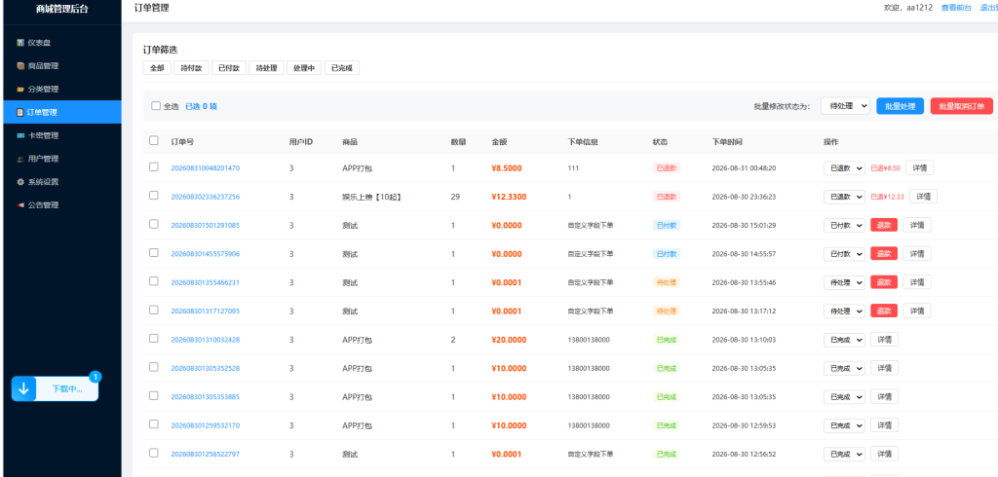Open 待处理 dropdown for order 202608301355466231
The height and width of the screenshot is (477, 998).
844,282
